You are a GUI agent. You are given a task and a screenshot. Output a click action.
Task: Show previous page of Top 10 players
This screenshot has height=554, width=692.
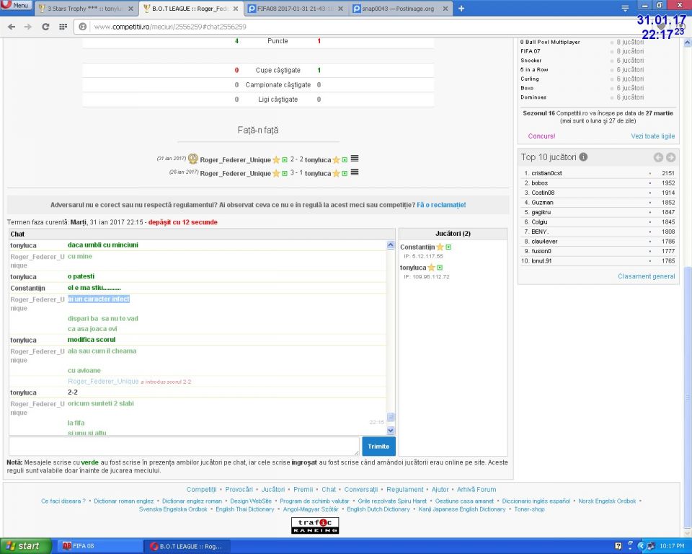click(x=658, y=157)
